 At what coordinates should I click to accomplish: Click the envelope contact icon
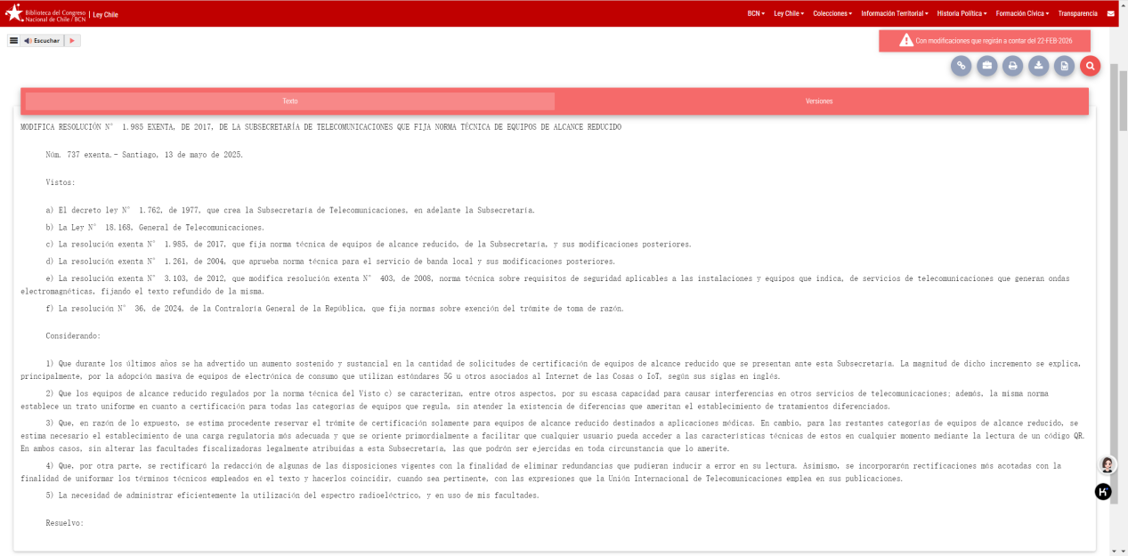click(1110, 13)
